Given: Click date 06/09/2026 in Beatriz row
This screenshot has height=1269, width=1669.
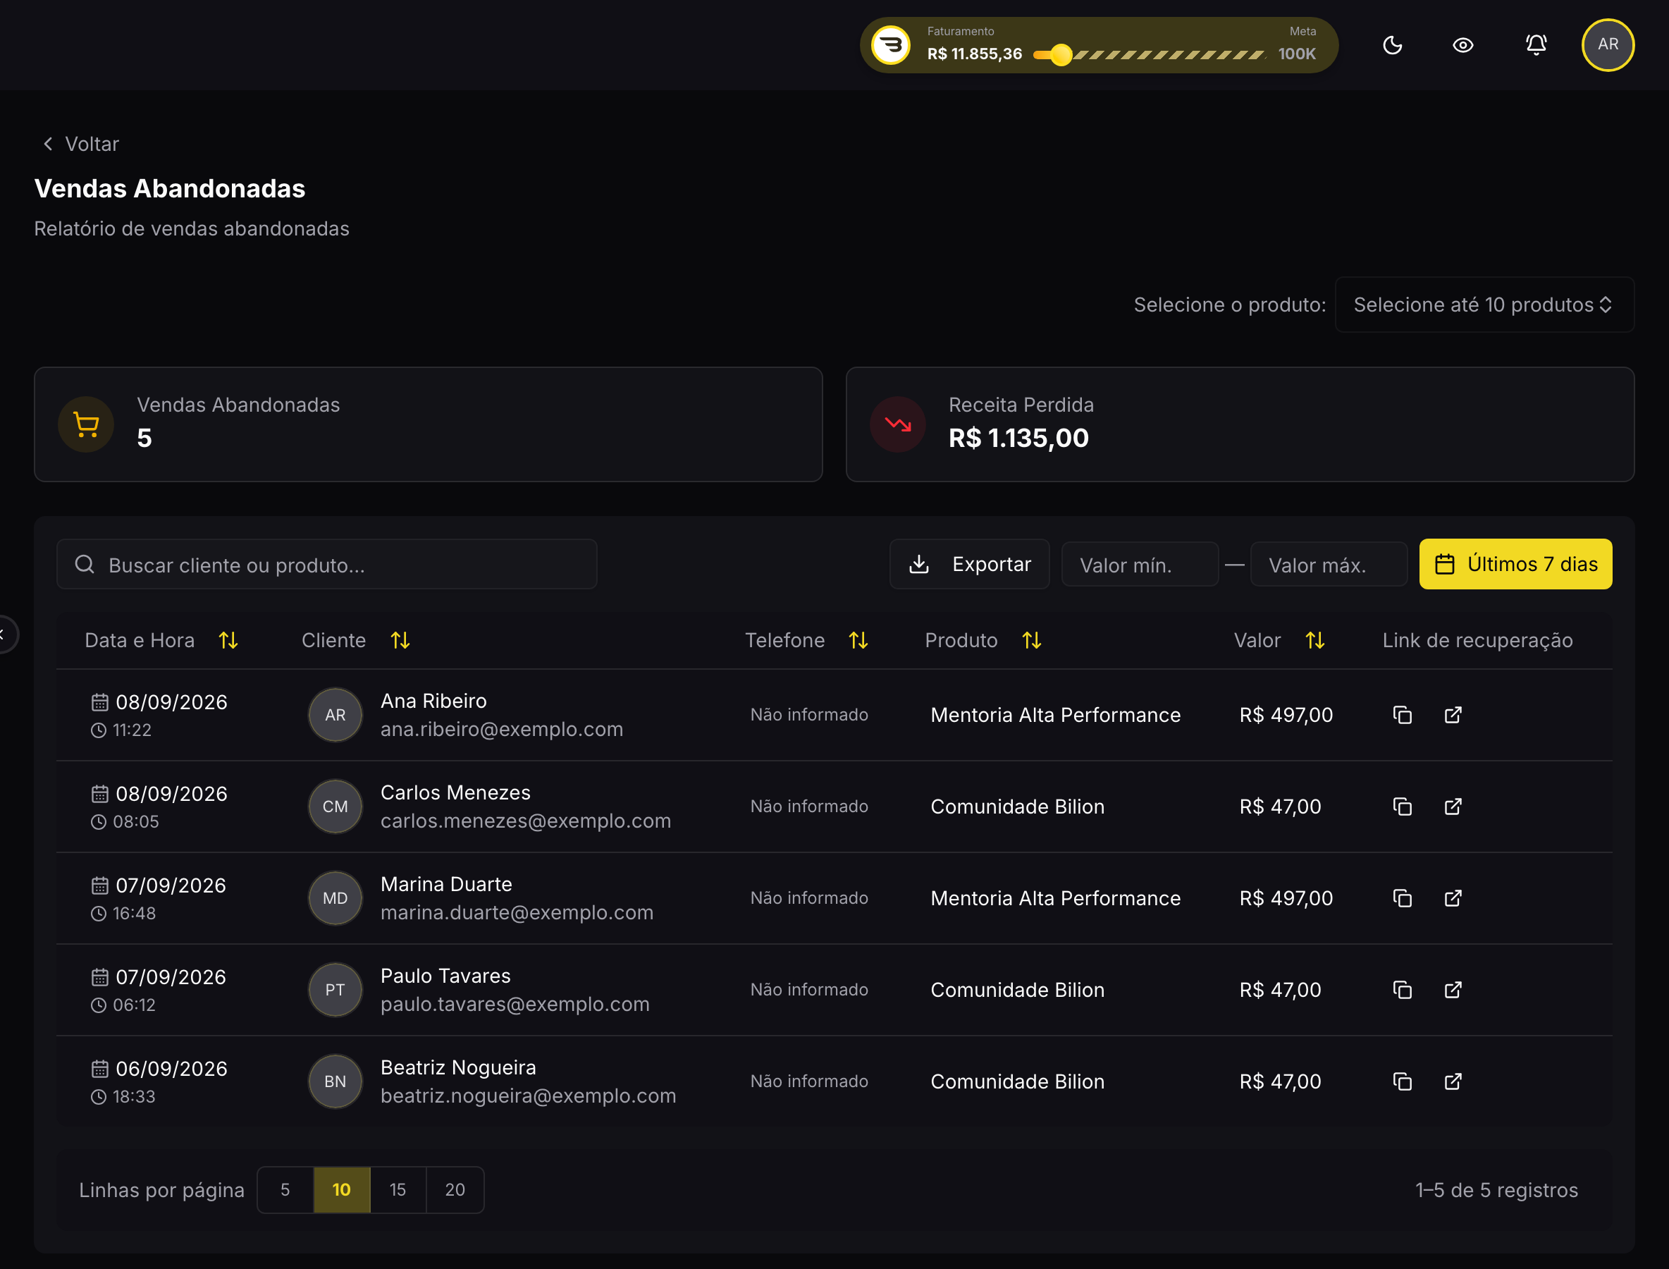Looking at the screenshot, I should [171, 1069].
